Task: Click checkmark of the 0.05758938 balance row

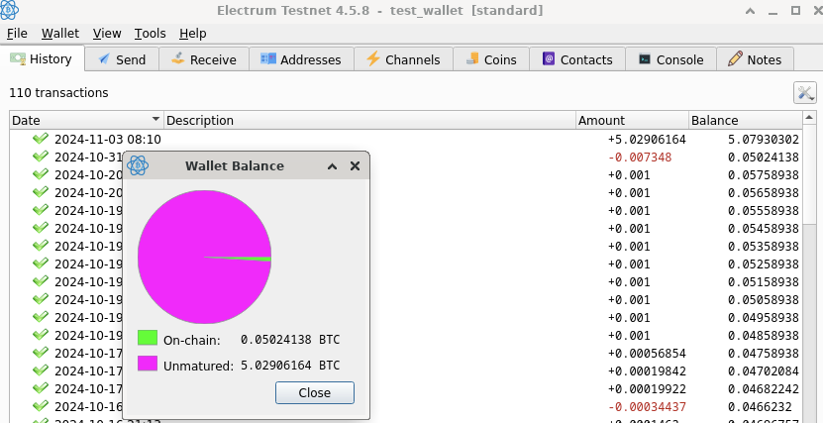Action: click(41, 174)
